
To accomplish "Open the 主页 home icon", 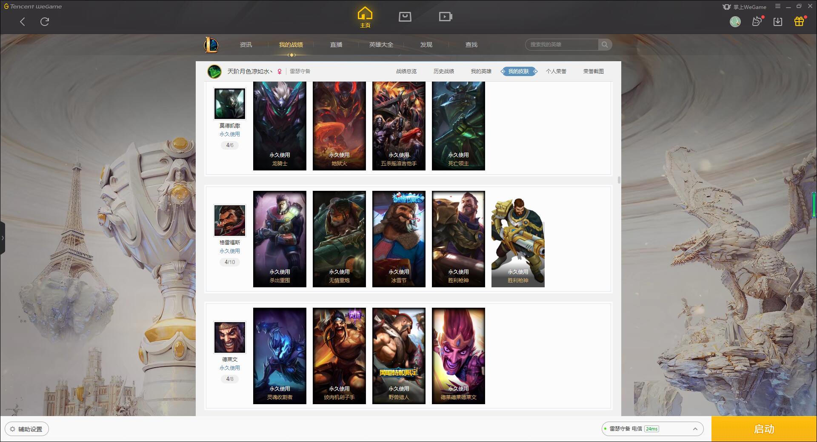I will pyautogui.click(x=365, y=17).
